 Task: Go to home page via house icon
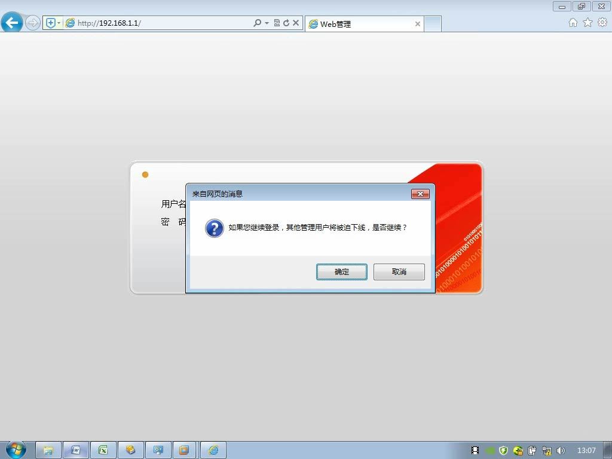(573, 23)
